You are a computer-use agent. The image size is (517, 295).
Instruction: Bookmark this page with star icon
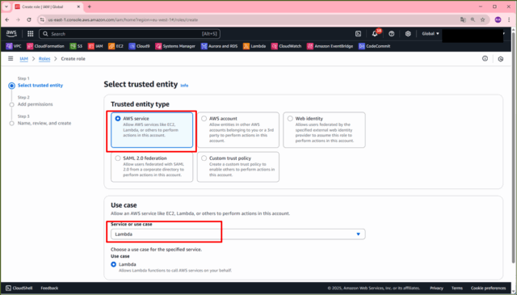(x=483, y=19)
